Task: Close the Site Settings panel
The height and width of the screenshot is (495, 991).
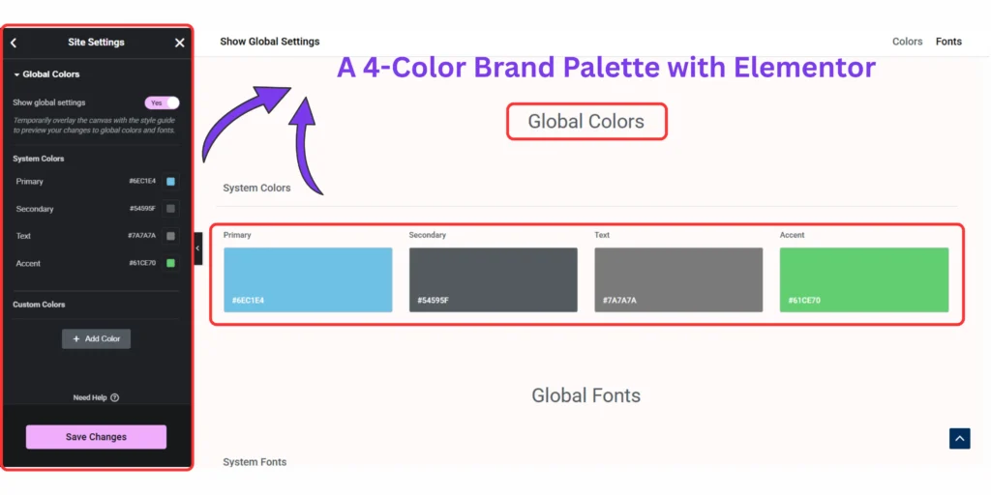Action: 179,43
